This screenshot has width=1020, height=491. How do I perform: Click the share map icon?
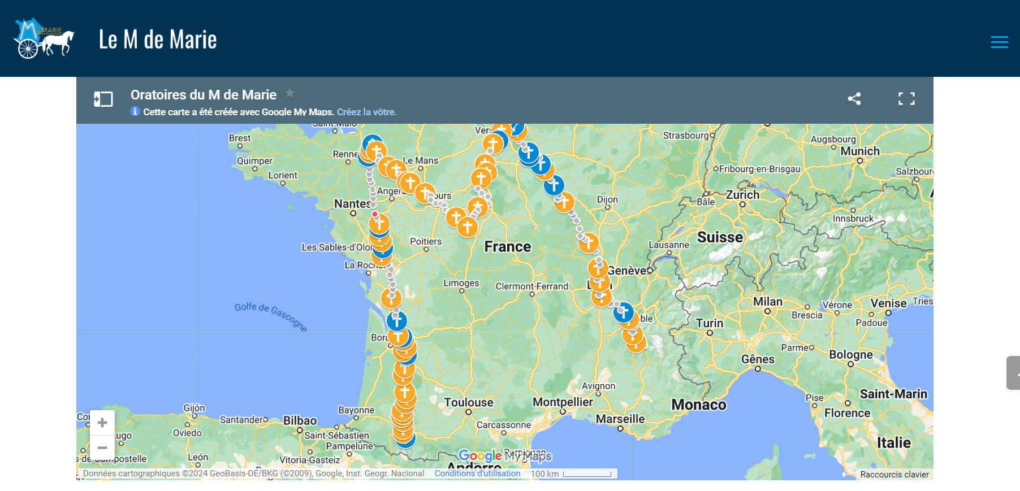pyautogui.click(x=854, y=99)
